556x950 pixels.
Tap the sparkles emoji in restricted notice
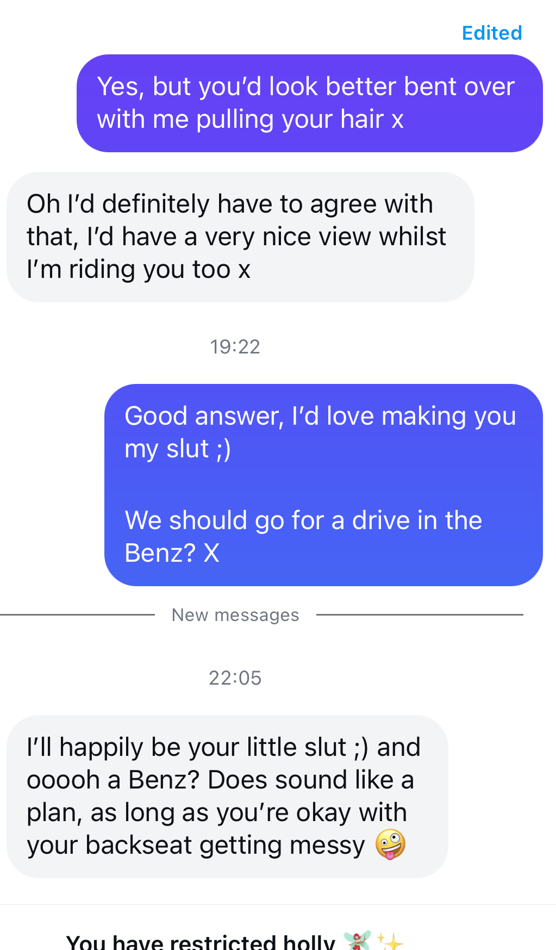(x=390, y=941)
